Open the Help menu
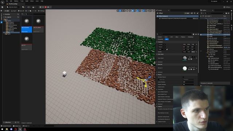The width and height of the screenshot is (233, 131). click(42, 1)
